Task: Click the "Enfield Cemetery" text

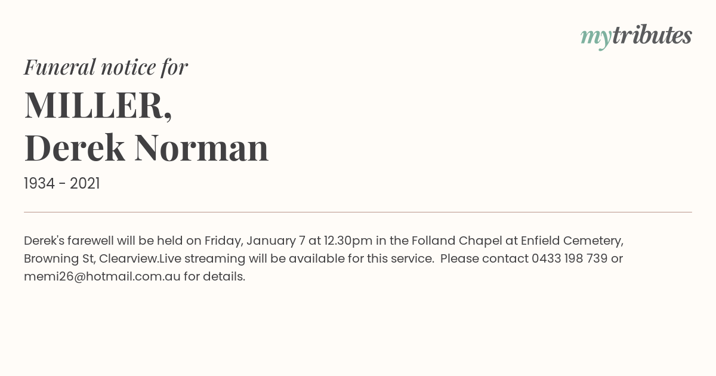Action: (x=572, y=241)
